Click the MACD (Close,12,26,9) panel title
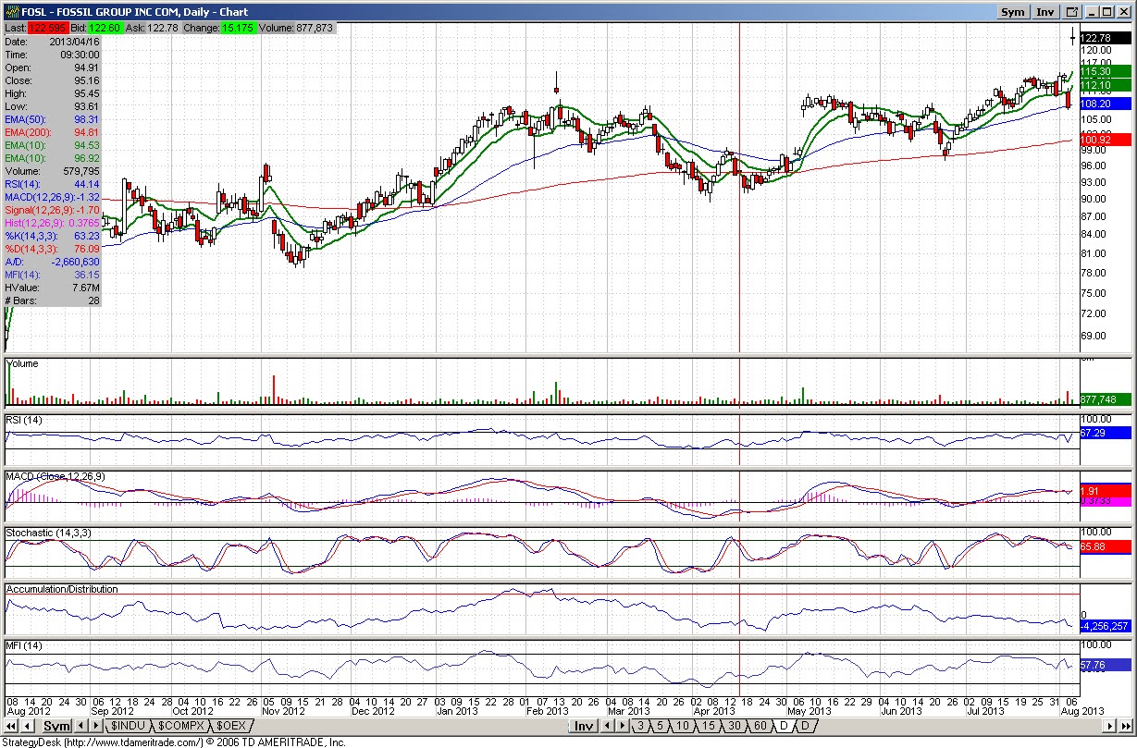The image size is (1137, 748). point(56,476)
